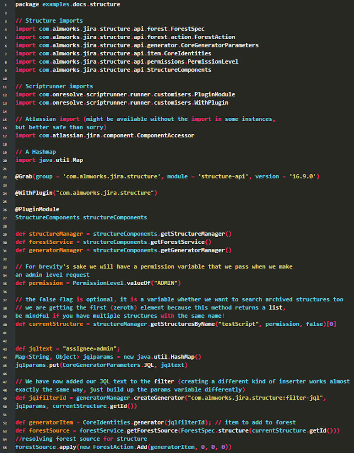Viewport: 354px width, 453px height.
Task: Click the ForestSpec import line
Action: [110, 29]
